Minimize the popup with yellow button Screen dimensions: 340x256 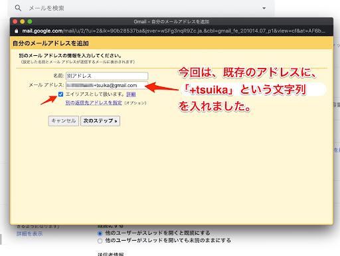(23, 21)
